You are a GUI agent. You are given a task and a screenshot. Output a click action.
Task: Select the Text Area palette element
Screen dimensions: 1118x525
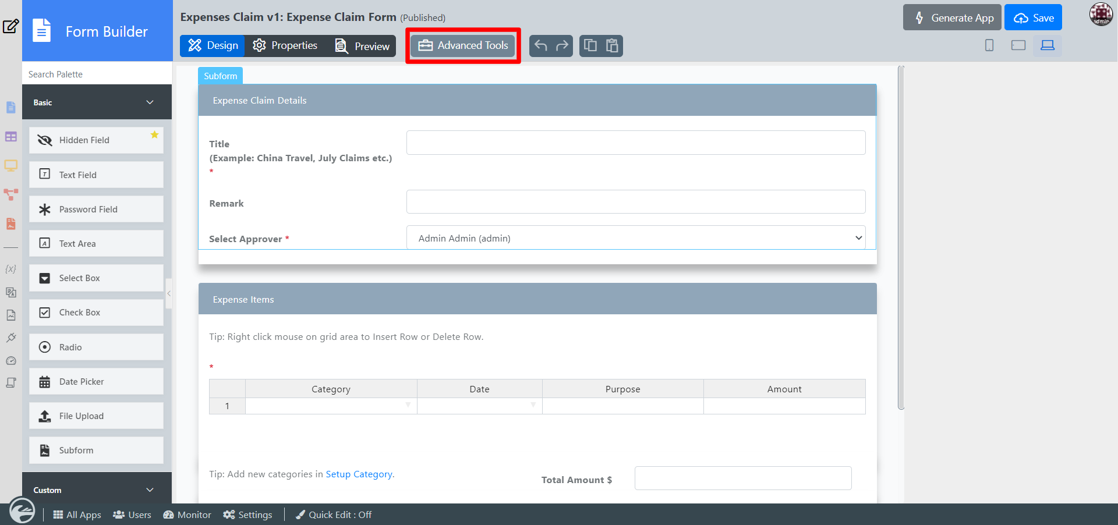pos(96,243)
